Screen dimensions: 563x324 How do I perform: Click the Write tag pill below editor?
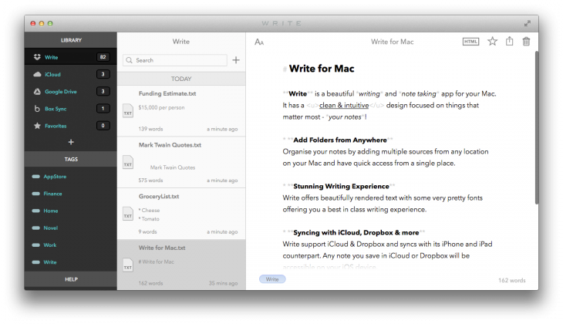(x=272, y=279)
